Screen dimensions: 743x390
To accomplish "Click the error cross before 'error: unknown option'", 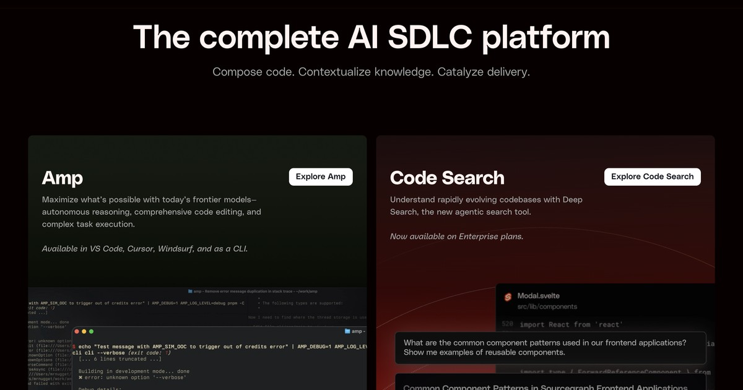I will pos(80,377).
